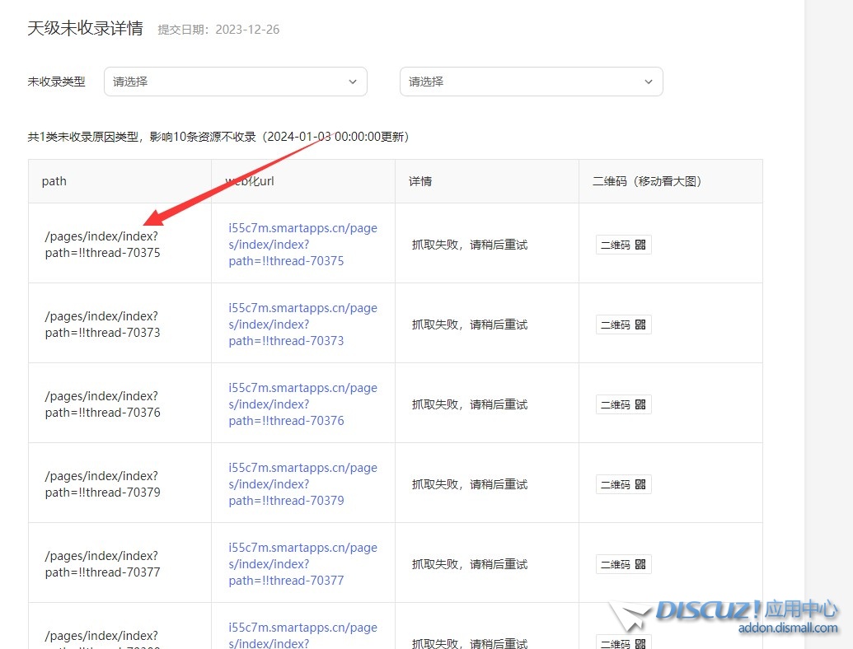853x649 pixels.
Task: Select path text ending thread-70377
Action: pyautogui.click(x=103, y=564)
